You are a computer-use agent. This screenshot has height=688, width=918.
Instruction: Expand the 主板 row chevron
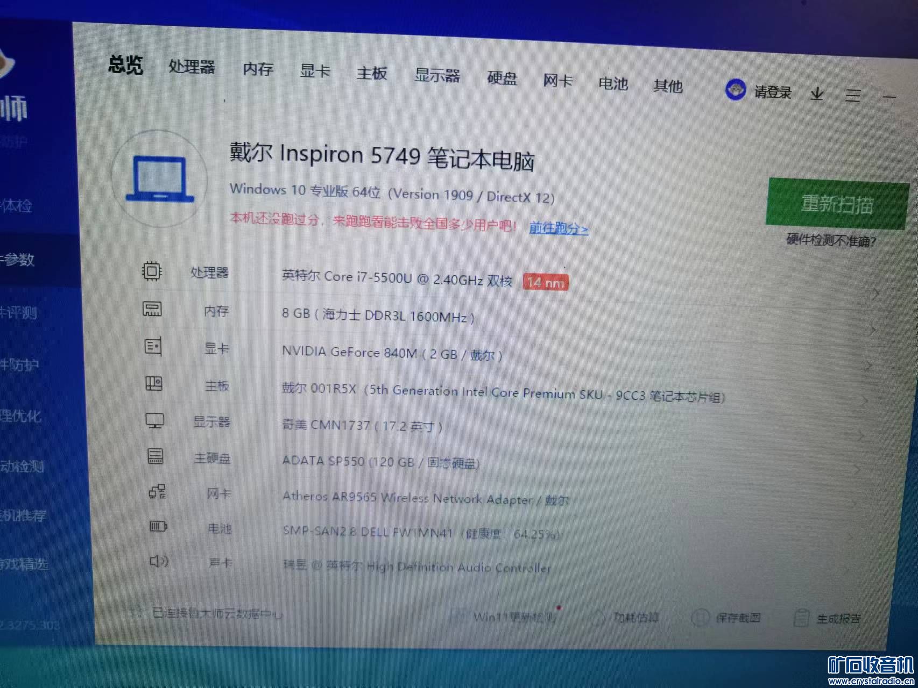(x=865, y=401)
